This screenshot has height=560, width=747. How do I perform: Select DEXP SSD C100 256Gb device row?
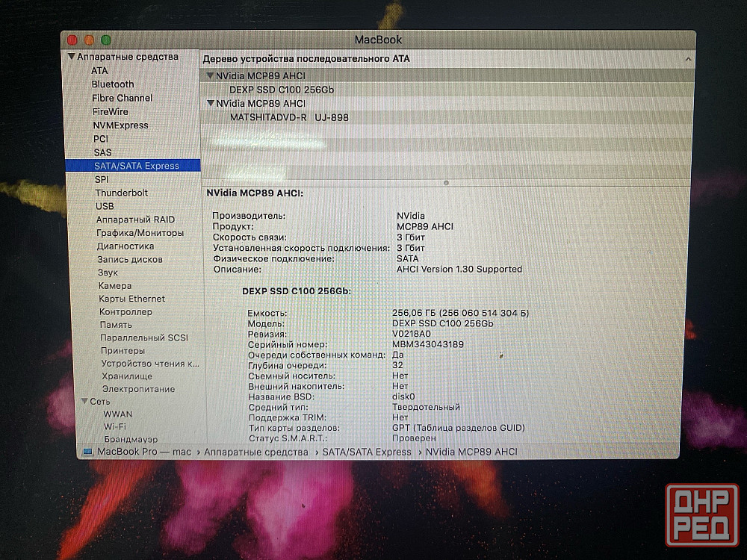(281, 90)
